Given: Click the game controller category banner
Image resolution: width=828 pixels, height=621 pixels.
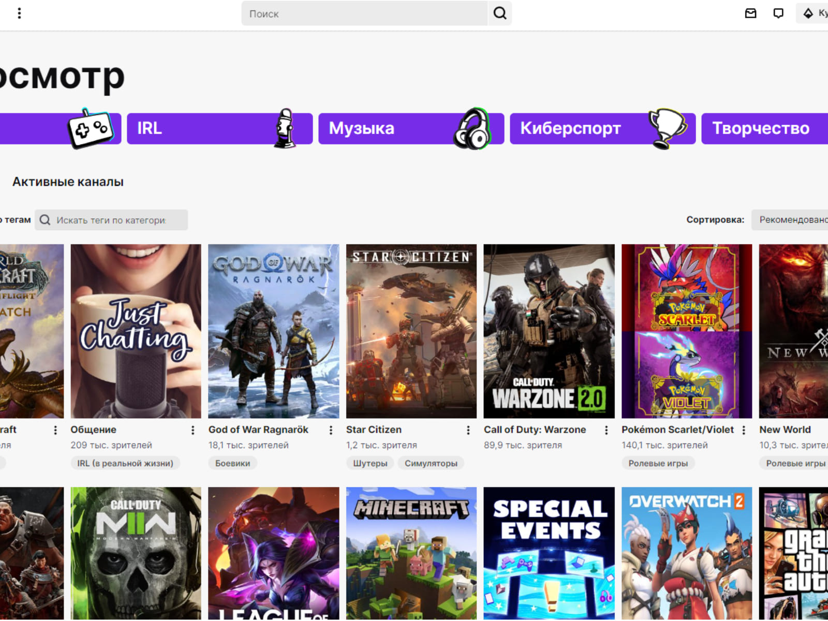Looking at the screenshot, I should (x=61, y=128).
